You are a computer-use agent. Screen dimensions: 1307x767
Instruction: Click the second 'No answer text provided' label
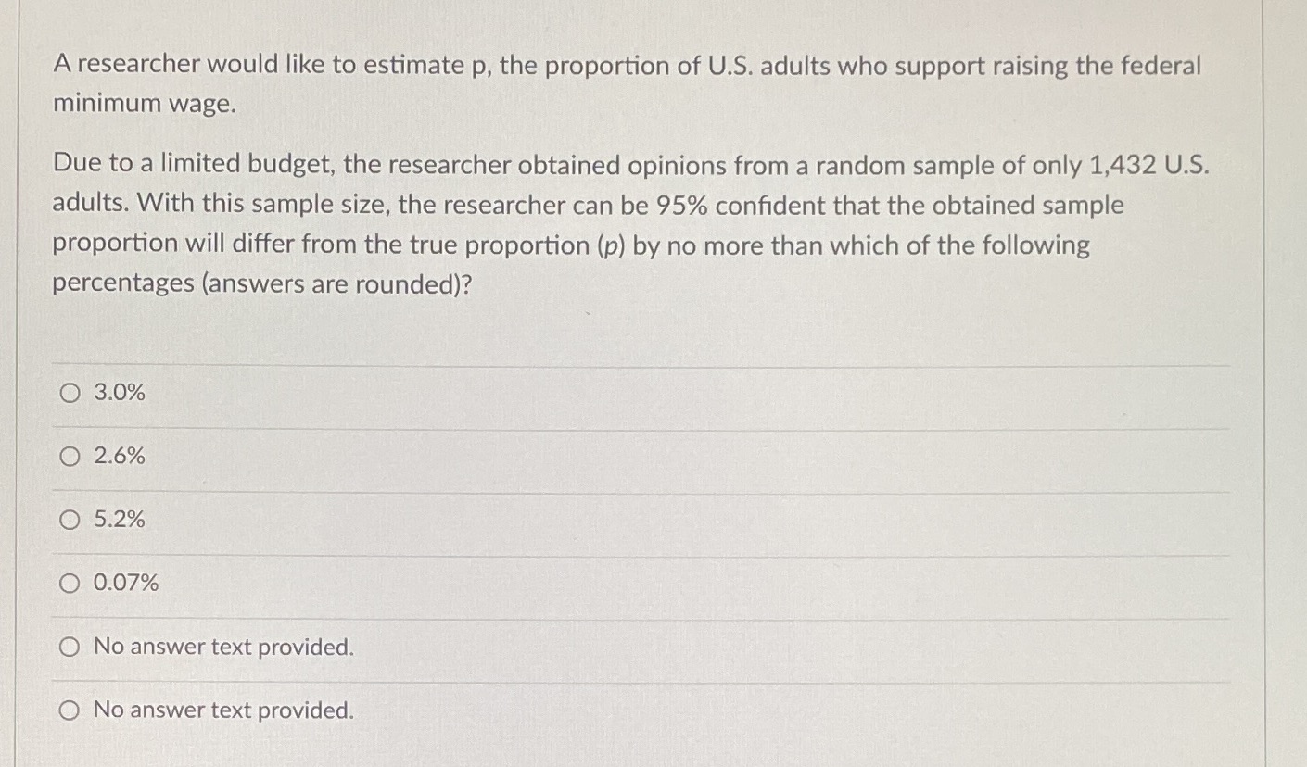coord(223,710)
